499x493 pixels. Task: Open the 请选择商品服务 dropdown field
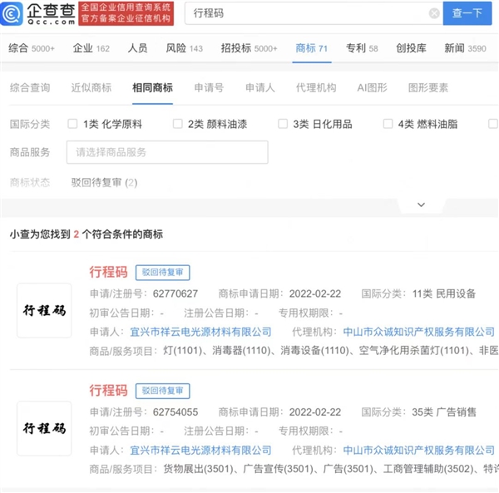167,152
